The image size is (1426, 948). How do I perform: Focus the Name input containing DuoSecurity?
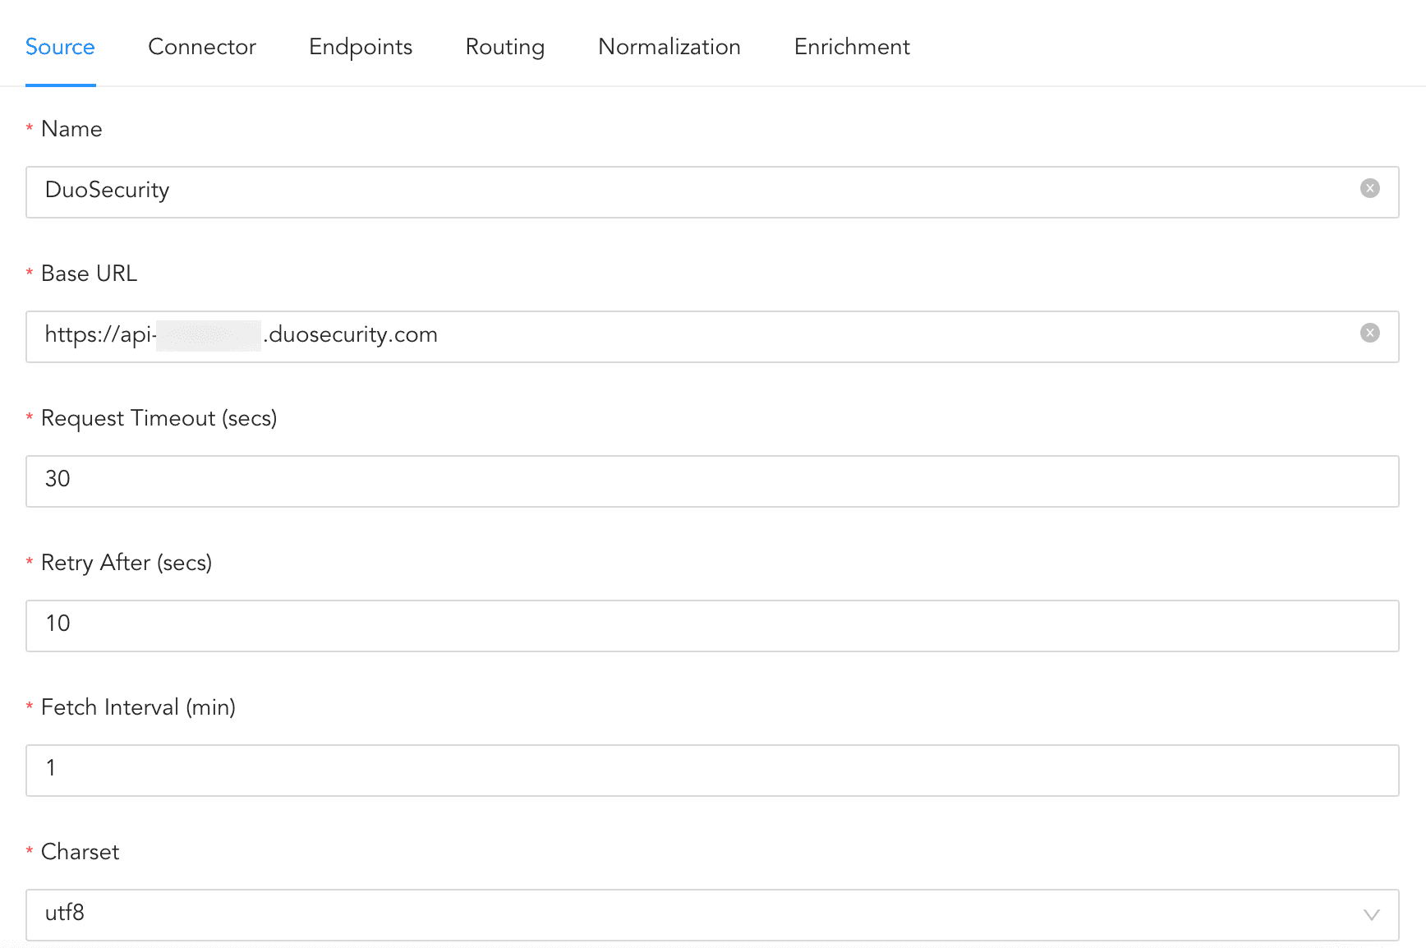coord(690,191)
